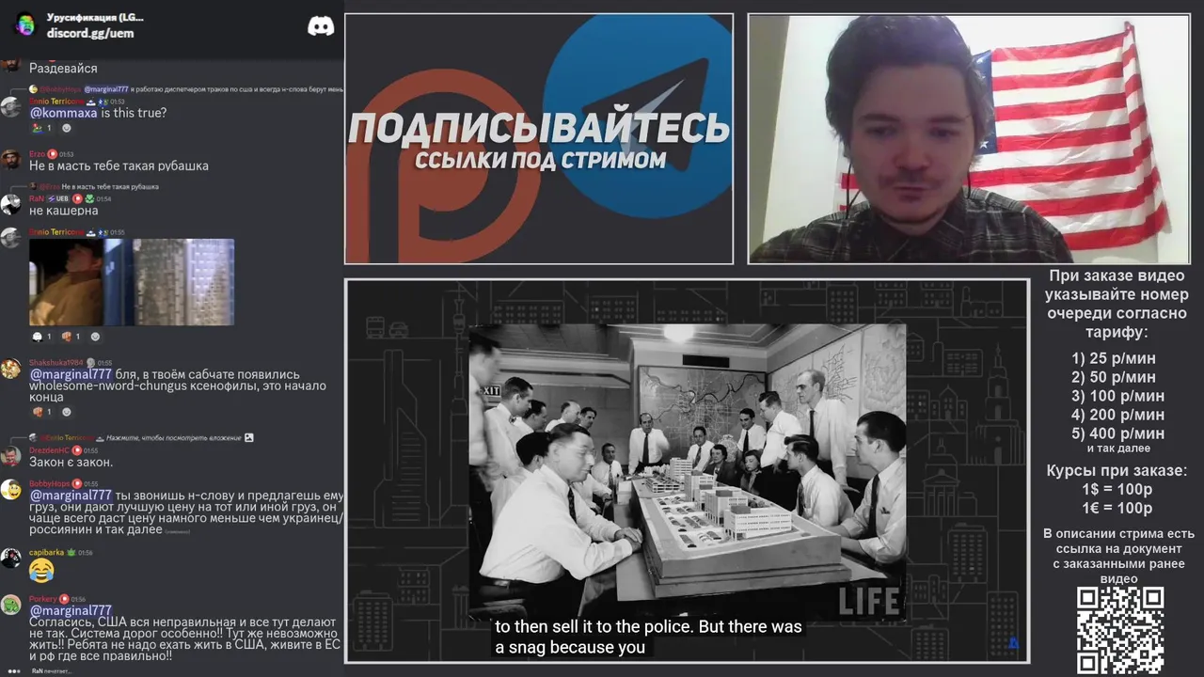Open RaN's avatar next to 'не кашерна'
The width and height of the screenshot is (1204, 677).
pyautogui.click(x=10, y=204)
